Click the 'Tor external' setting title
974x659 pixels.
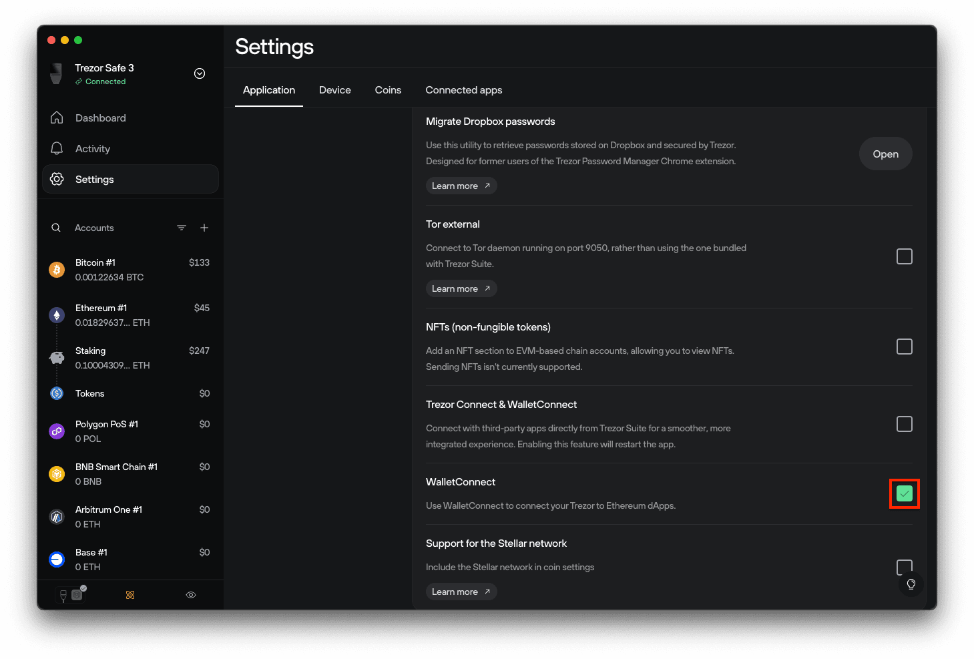453,224
